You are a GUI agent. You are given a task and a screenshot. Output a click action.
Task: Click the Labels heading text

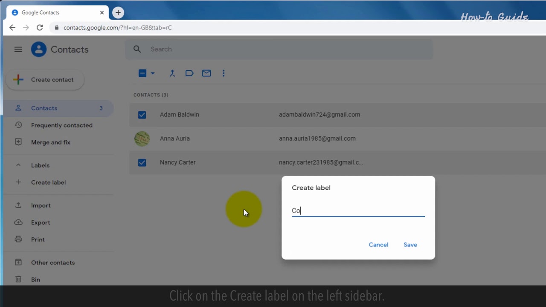pyautogui.click(x=41, y=165)
